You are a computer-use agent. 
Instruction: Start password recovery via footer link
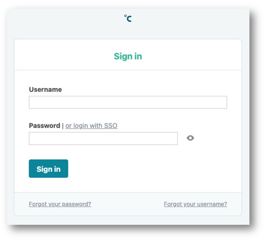click(60, 204)
